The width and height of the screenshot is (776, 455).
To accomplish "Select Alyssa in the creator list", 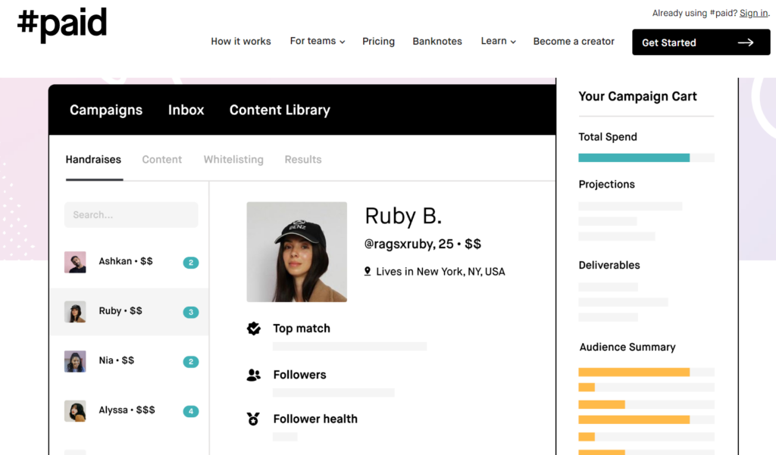I will pos(129,410).
